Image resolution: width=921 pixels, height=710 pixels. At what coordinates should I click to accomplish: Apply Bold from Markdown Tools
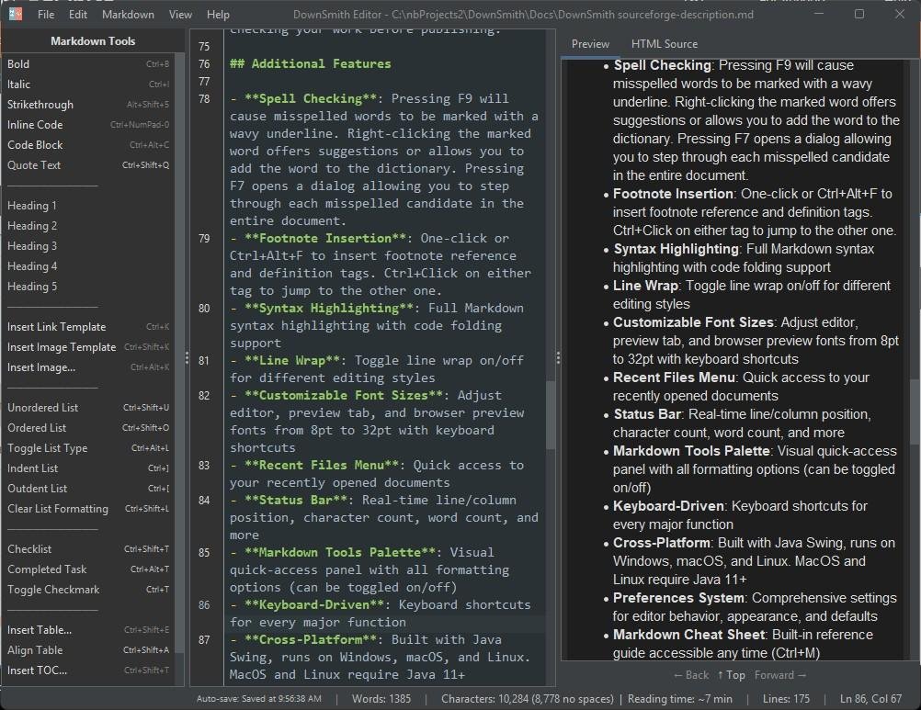click(88, 64)
